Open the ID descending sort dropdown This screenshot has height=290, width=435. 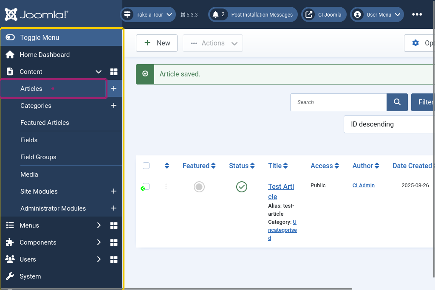point(389,124)
